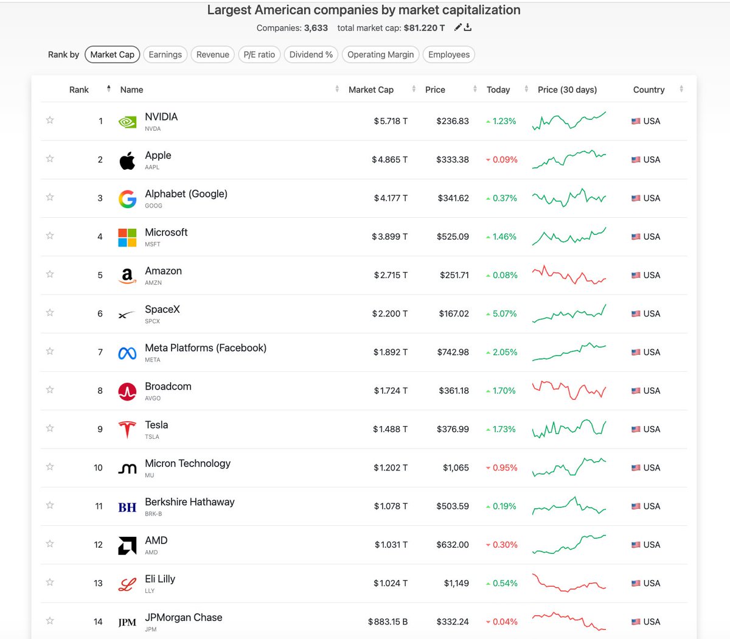Image resolution: width=730 pixels, height=639 pixels.
Task: Click the USA flag in SpaceX's row
Action: pos(636,314)
